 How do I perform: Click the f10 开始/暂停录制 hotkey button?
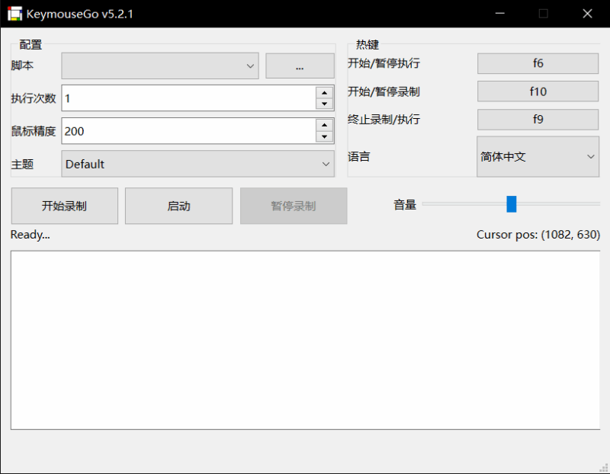point(538,91)
